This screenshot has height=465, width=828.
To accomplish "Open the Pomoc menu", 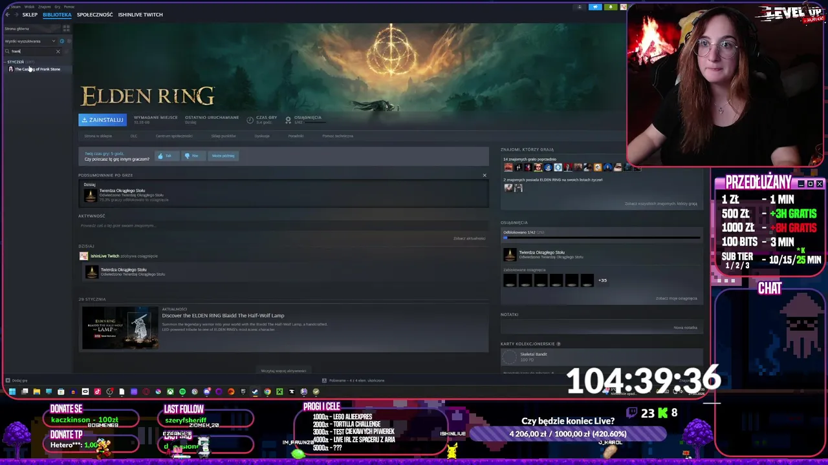I will click(69, 6).
